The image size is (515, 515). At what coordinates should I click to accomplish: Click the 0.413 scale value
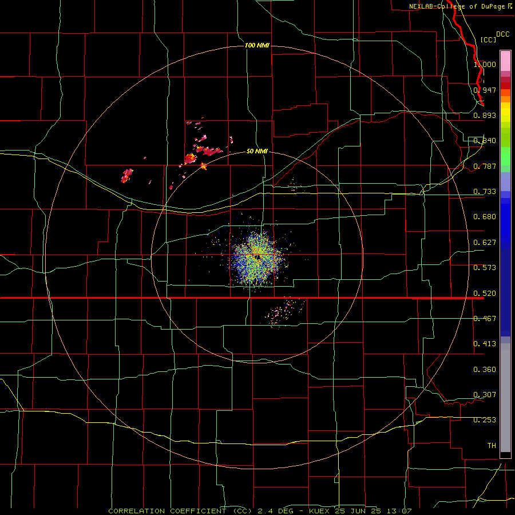[485, 344]
